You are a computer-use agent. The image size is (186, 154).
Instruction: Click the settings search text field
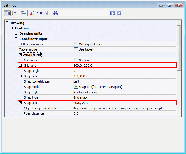pos(84,13)
